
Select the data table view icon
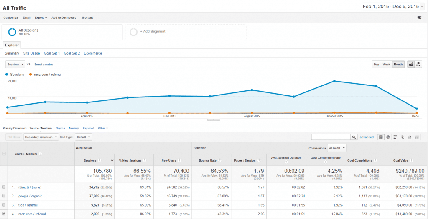pos(381,137)
